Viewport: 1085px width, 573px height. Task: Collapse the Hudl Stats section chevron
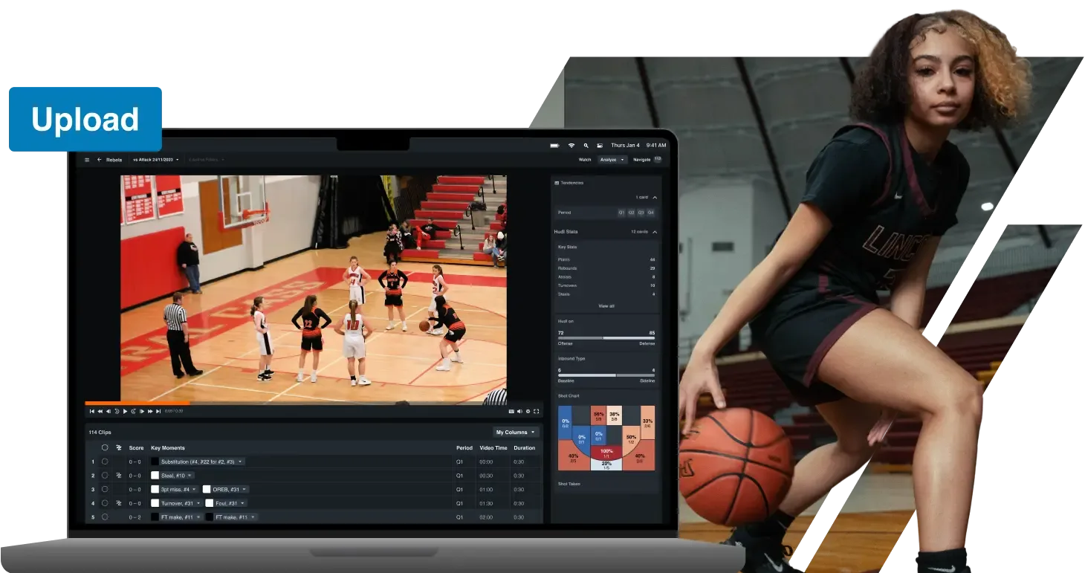(653, 231)
